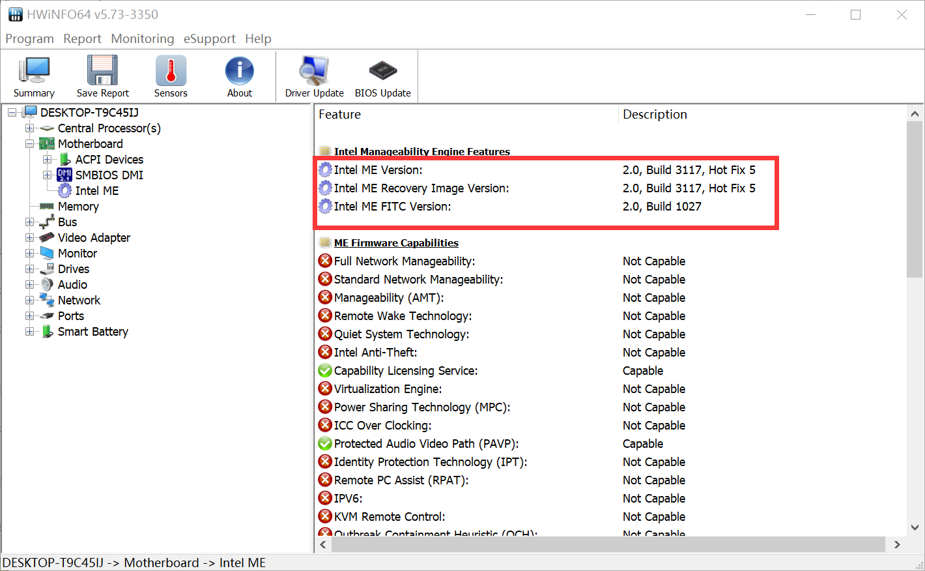Click the vertical scrollbar thumb
Image resolution: width=925 pixels, height=571 pixels.
pyautogui.click(x=915, y=199)
